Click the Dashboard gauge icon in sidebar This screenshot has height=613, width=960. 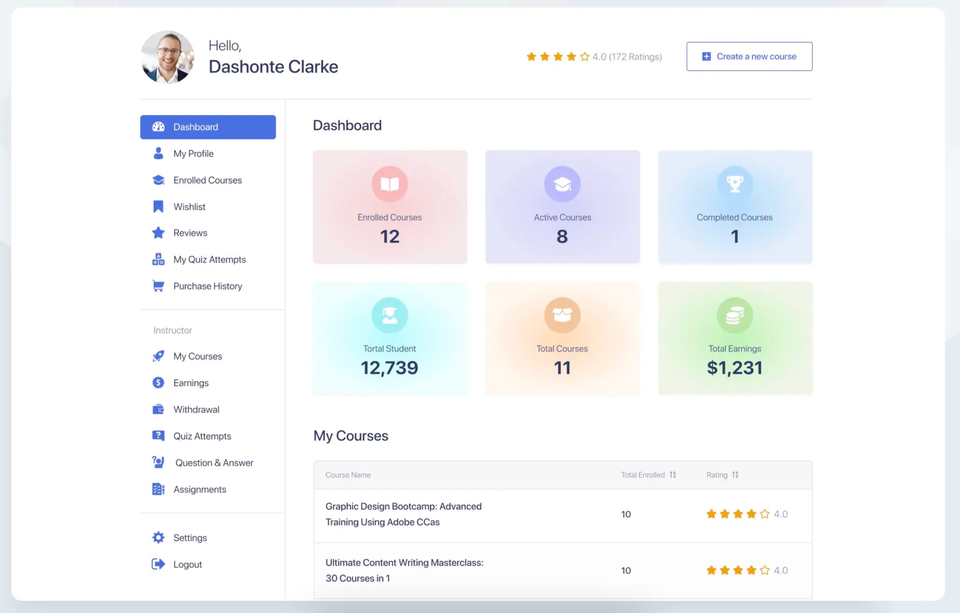click(158, 127)
